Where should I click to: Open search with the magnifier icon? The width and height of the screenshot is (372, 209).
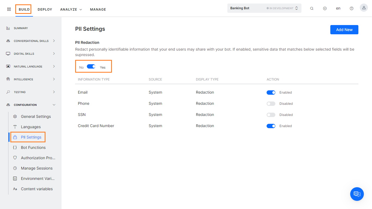[x=312, y=8]
